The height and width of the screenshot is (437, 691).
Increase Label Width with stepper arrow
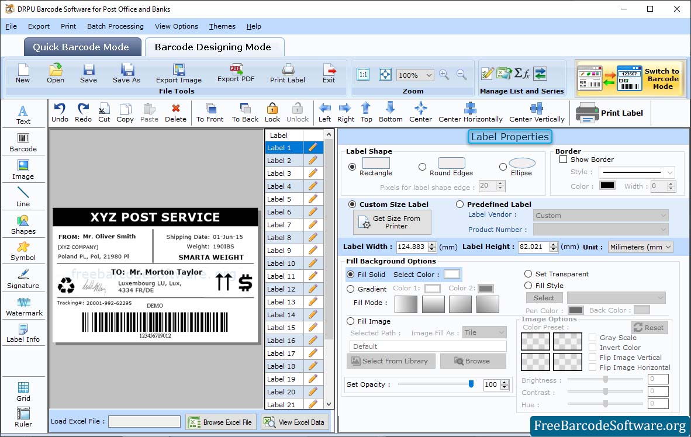pos(432,244)
